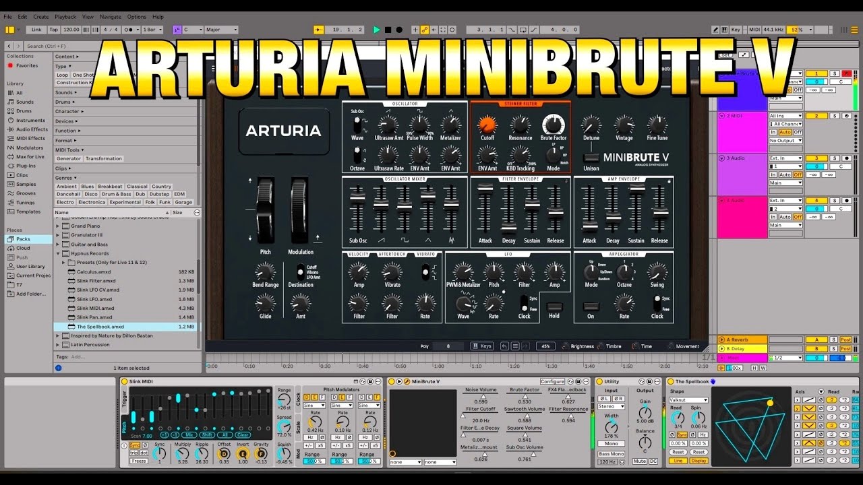Toggle the Utility Mute button
The width and height of the screenshot is (863, 485).
(x=640, y=461)
